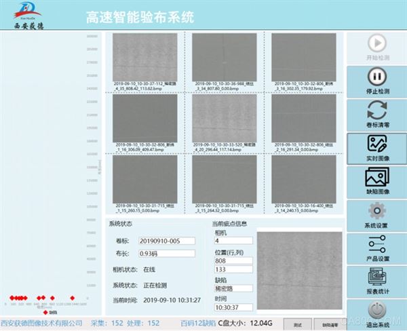Open thumbnail 2019-09-10_10-30-37-112
Viewport: 407px width, 331px height.
(145, 57)
